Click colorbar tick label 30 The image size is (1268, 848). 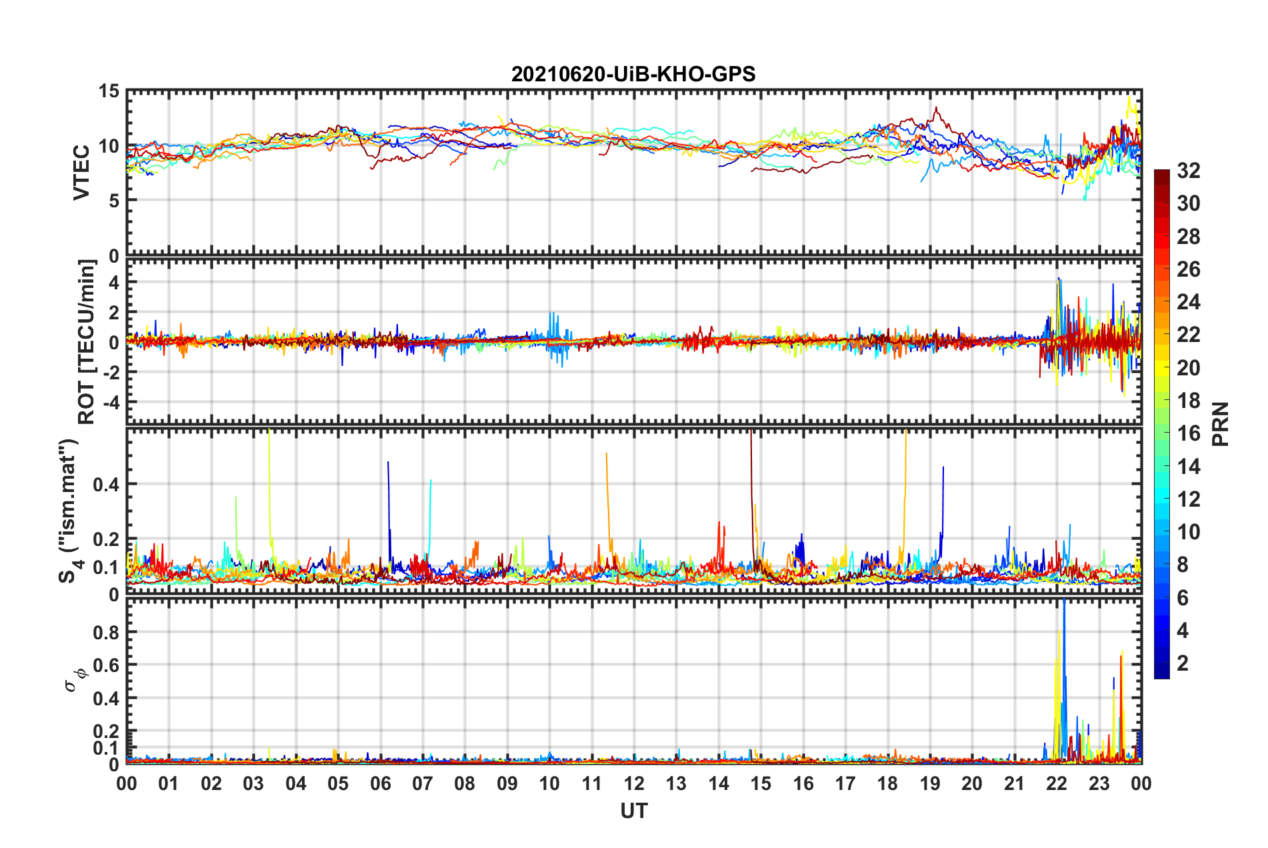click(x=1188, y=203)
